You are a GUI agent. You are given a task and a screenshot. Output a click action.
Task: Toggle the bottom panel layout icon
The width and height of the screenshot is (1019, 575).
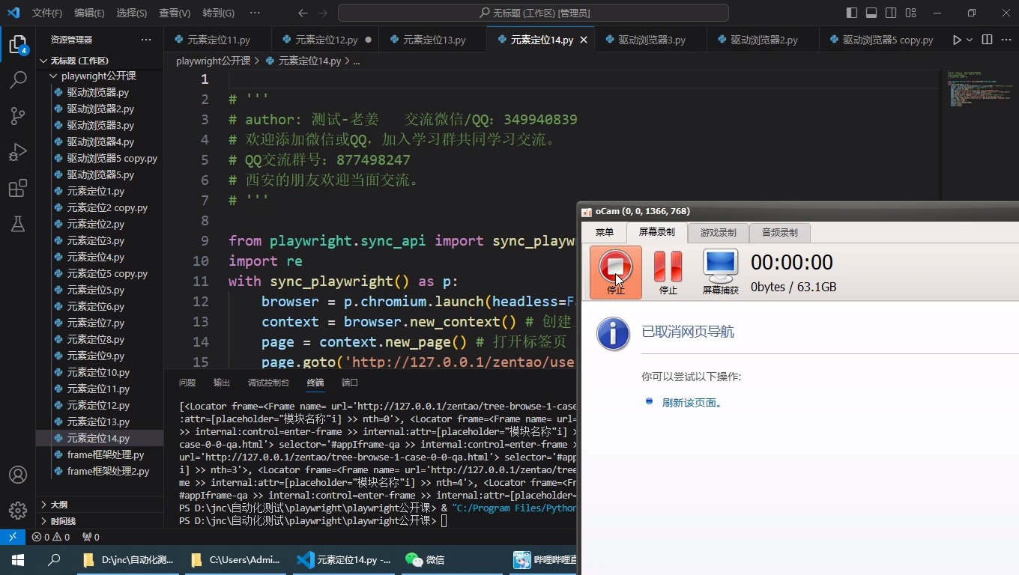871,13
